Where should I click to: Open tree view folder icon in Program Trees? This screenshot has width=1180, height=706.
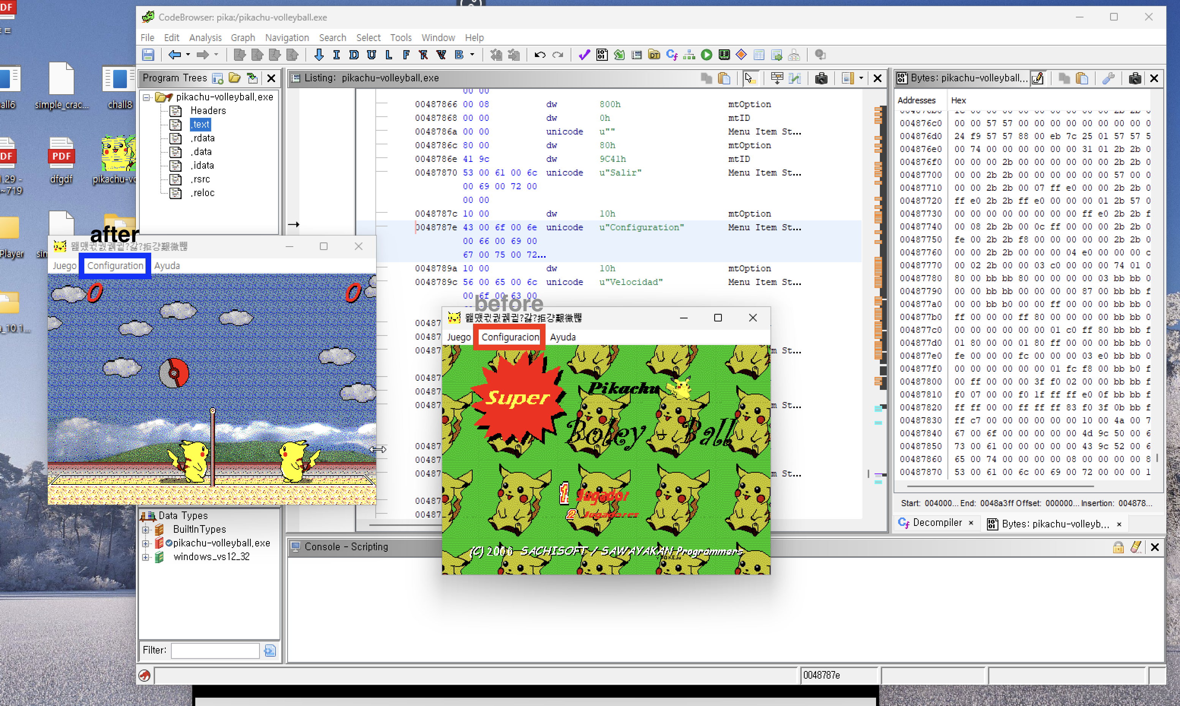point(234,78)
